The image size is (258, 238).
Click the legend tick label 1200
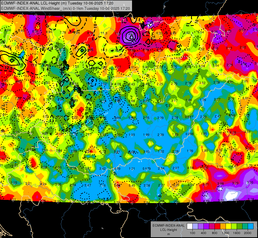[x=226, y=233]
